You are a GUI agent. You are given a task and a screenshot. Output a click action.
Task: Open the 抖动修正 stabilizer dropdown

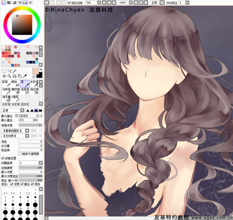(x=187, y=3)
